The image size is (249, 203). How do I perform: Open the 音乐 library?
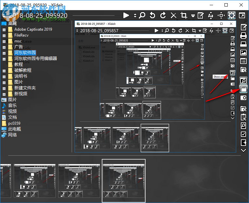coord(12,105)
